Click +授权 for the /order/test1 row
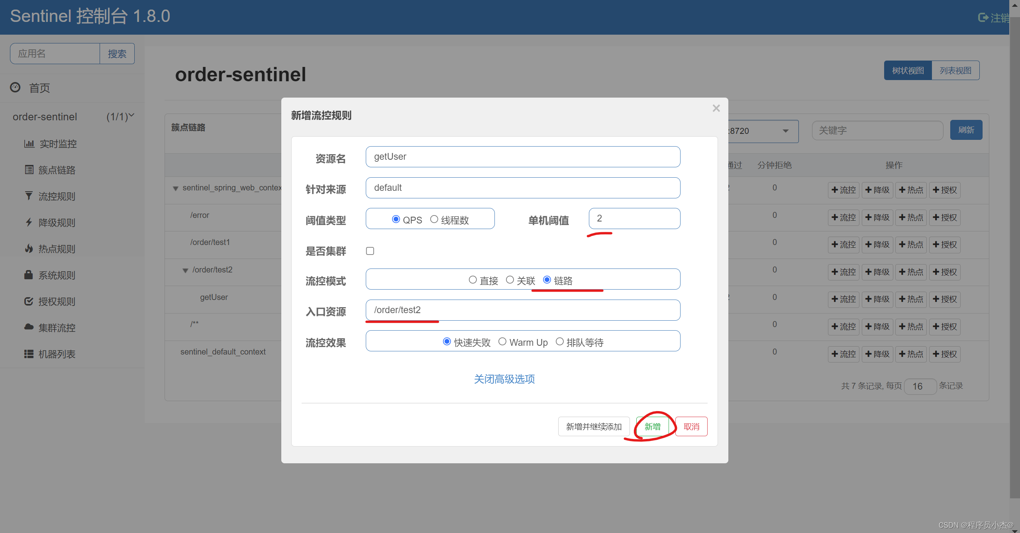This screenshot has width=1020, height=533. tap(945, 245)
